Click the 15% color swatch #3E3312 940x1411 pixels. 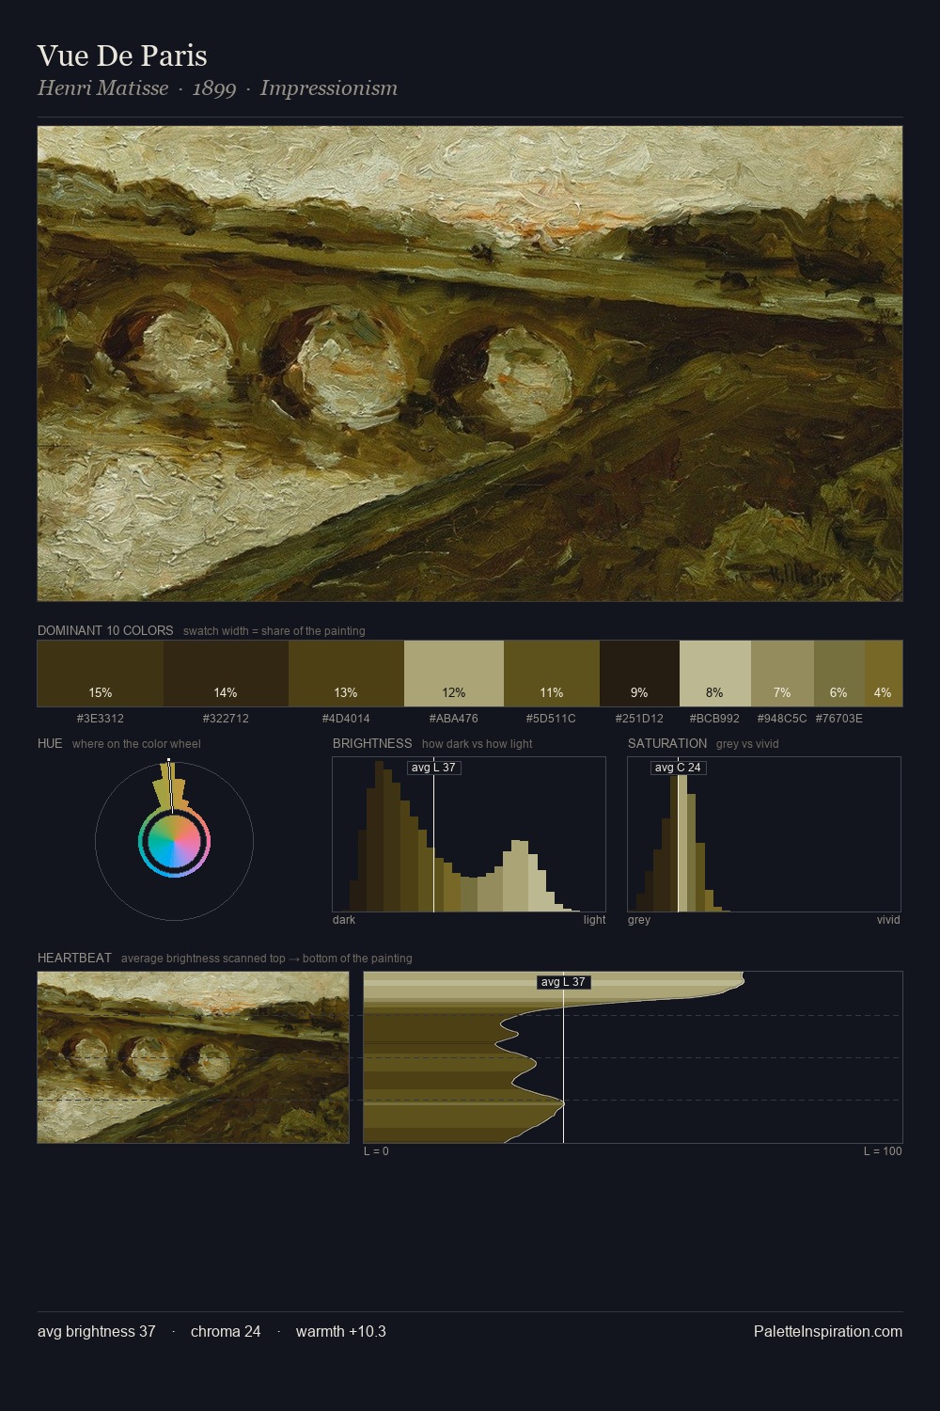pos(101,674)
